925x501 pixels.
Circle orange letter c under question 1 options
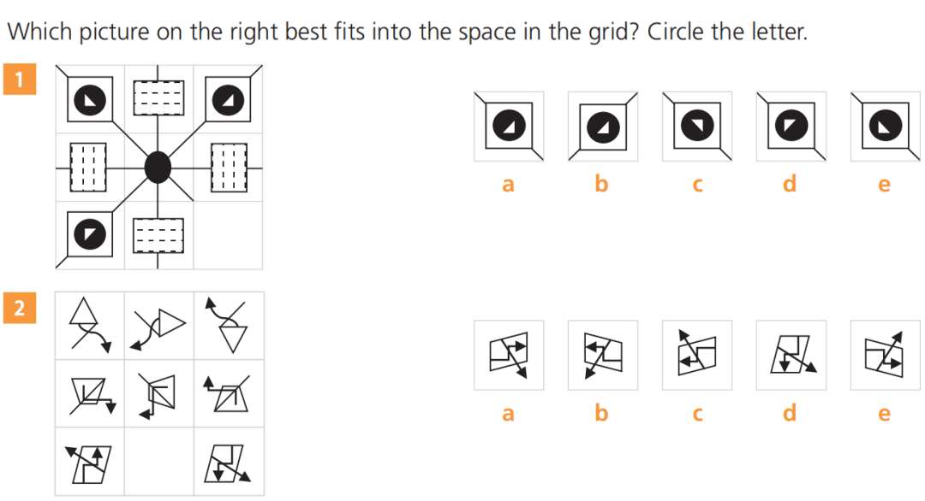tap(696, 184)
